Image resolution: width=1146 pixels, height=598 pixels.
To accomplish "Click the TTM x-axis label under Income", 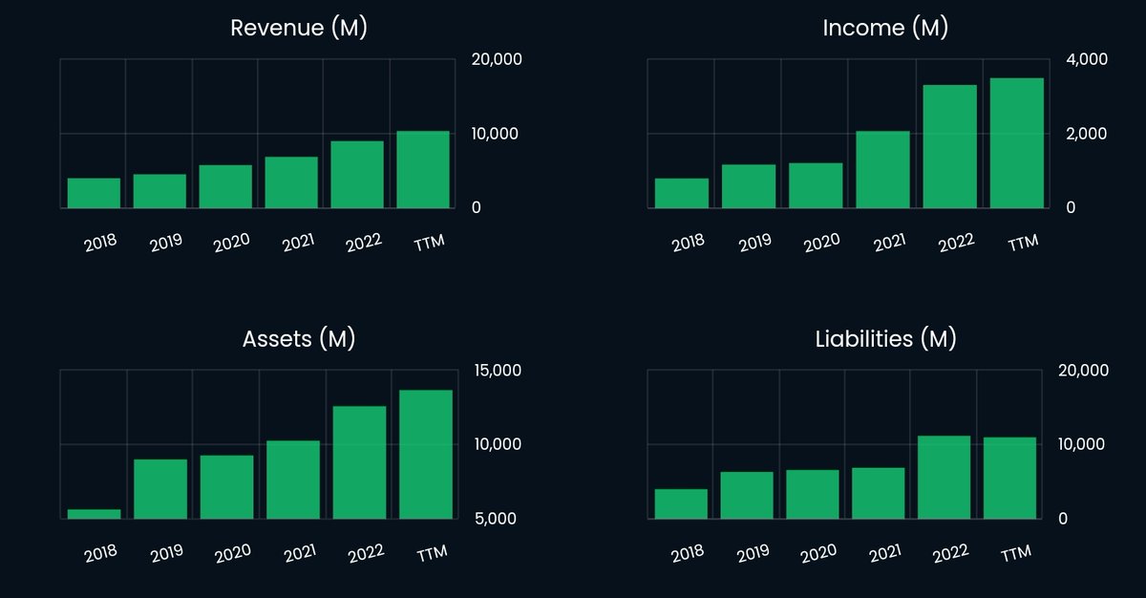I will pyautogui.click(x=1023, y=243).
